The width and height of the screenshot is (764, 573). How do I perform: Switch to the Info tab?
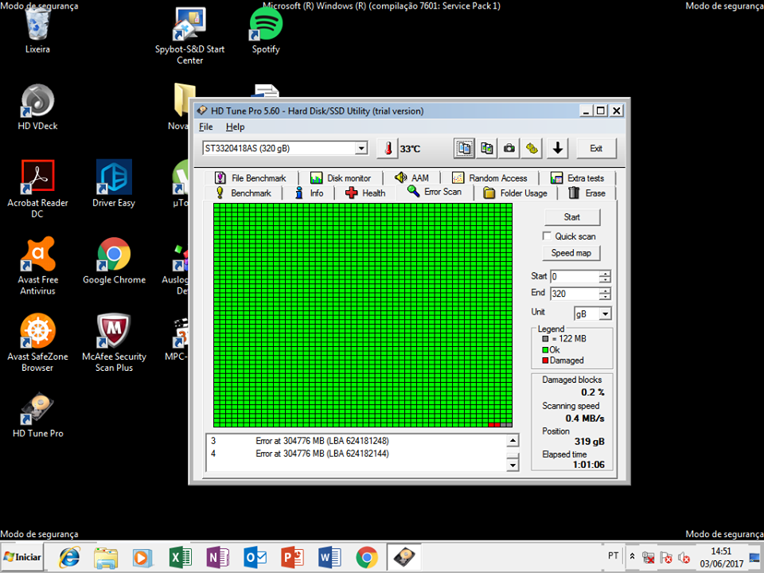(x=309, y=193)
